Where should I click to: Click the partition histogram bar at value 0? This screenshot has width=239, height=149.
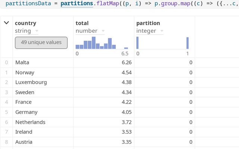tap(137, 43)
